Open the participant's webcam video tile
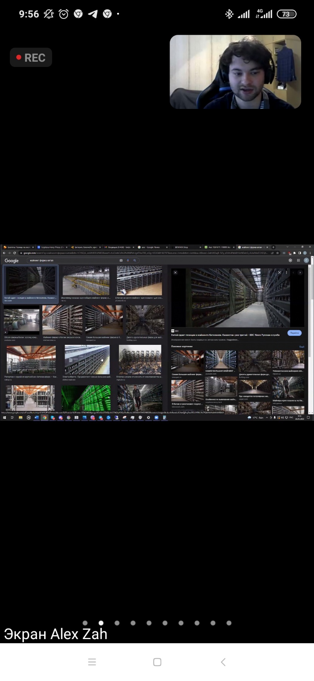This screenshot has width=314, height=681. click(x=235, y=72)
